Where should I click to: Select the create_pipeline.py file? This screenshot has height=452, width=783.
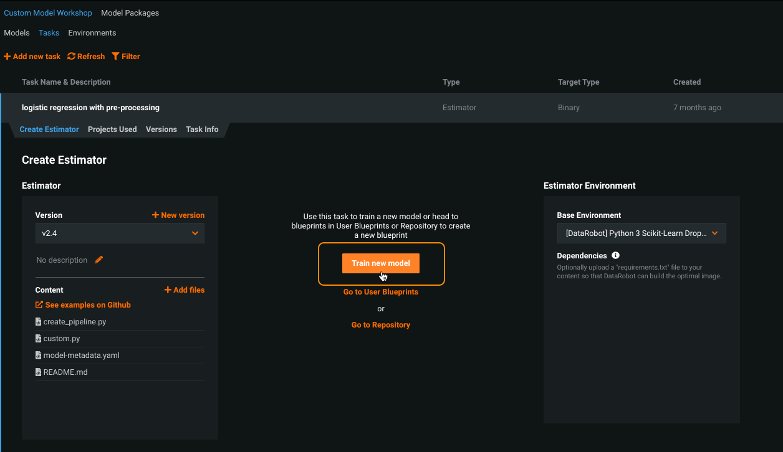coord(74,322)
